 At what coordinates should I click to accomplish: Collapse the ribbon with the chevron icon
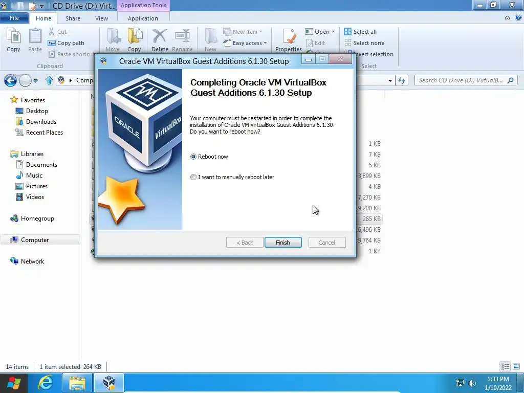pyautogui.click(x=507, y=18)
